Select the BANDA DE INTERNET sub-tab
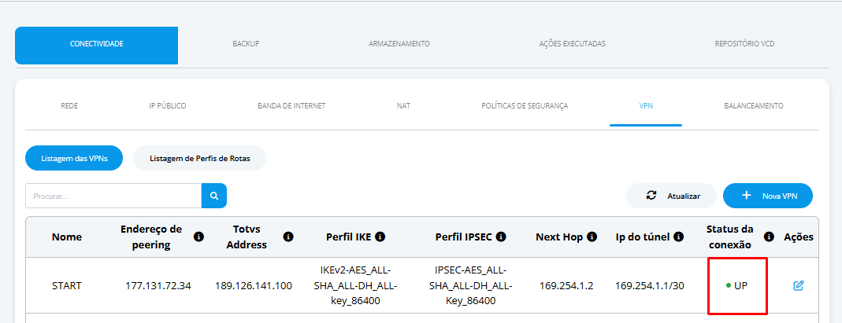Screen dimensions: 842x323 click(291, 106)
